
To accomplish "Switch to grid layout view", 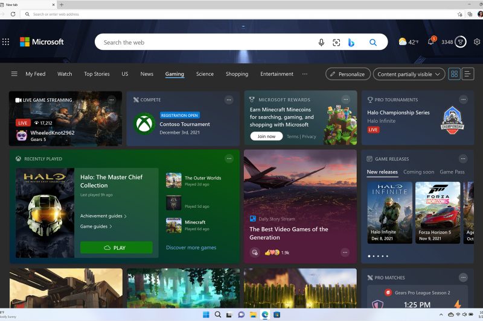I will coord(454,73).
